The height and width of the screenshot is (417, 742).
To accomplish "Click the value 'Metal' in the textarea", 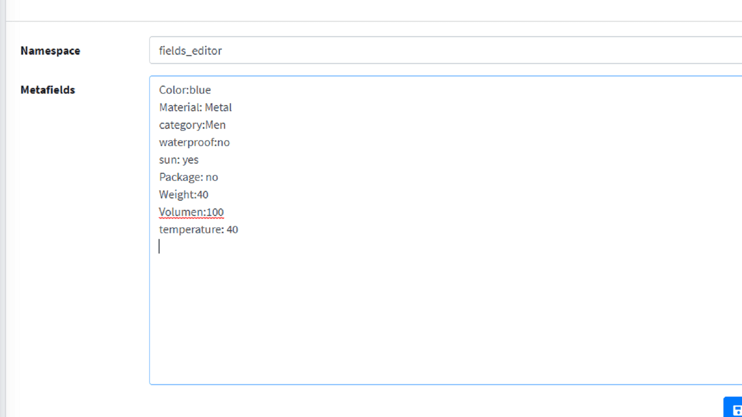I will click(218, 107).
